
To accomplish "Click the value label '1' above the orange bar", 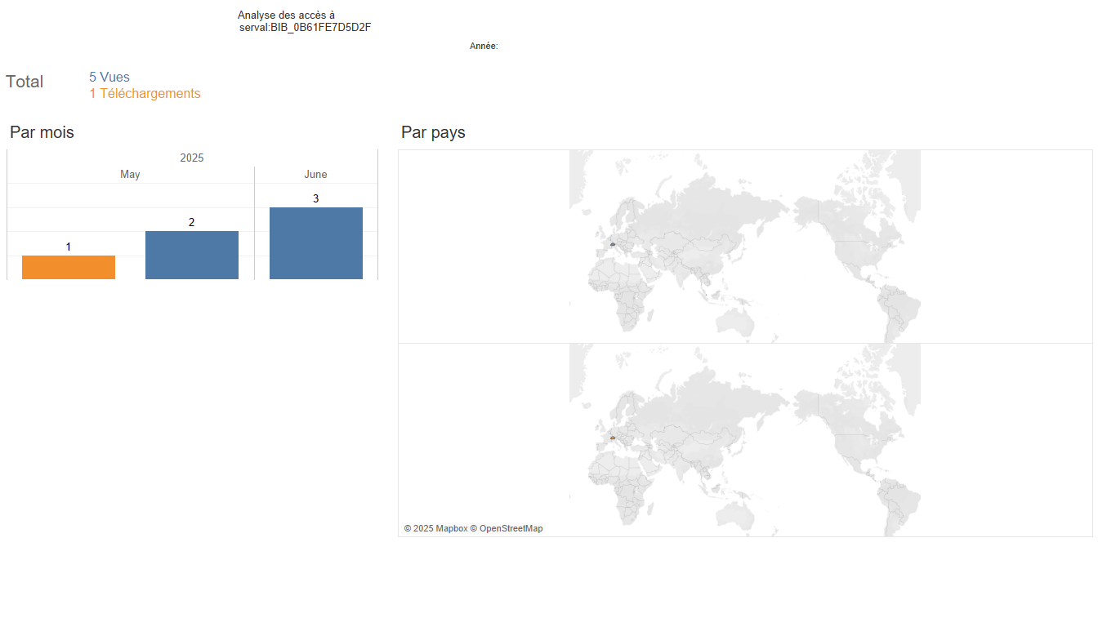I will coord(69,247).
